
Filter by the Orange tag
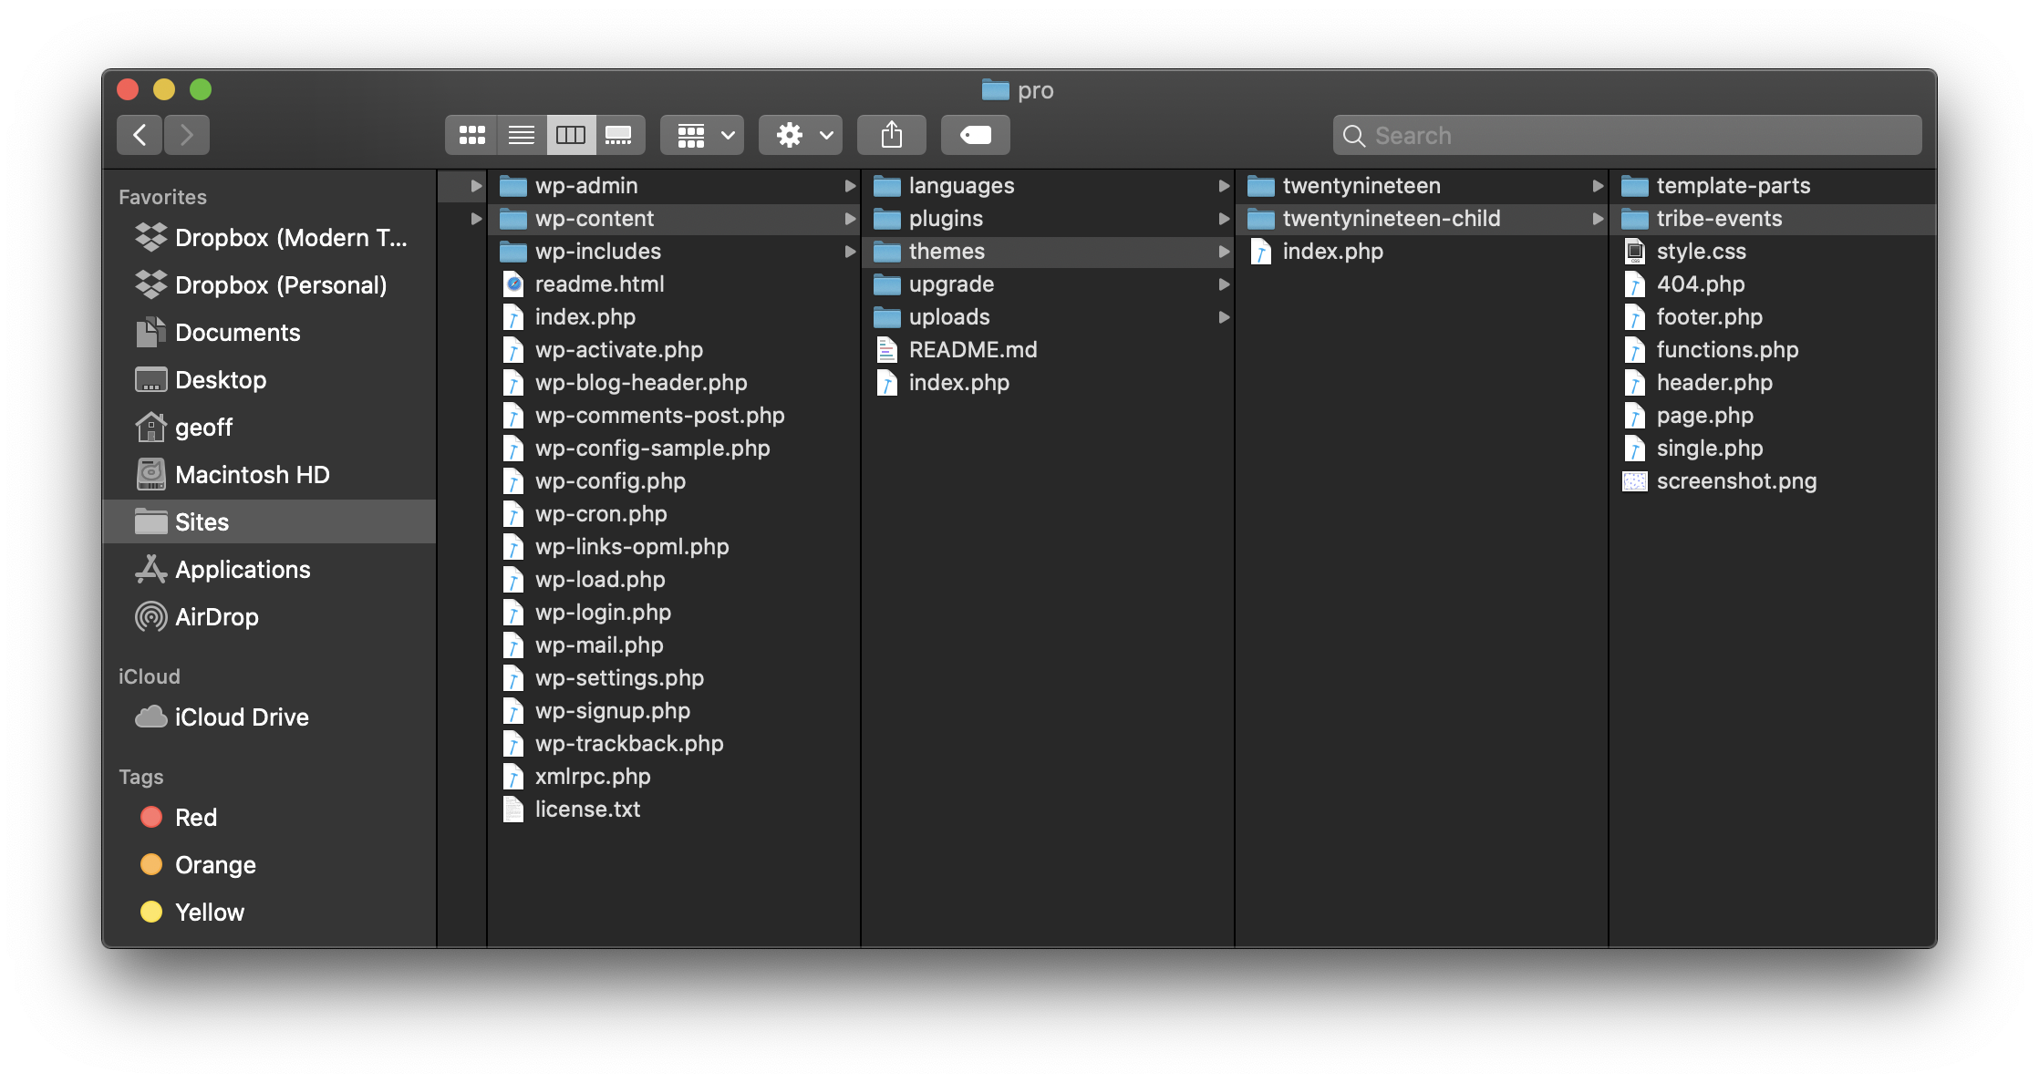tap(270, 865)
